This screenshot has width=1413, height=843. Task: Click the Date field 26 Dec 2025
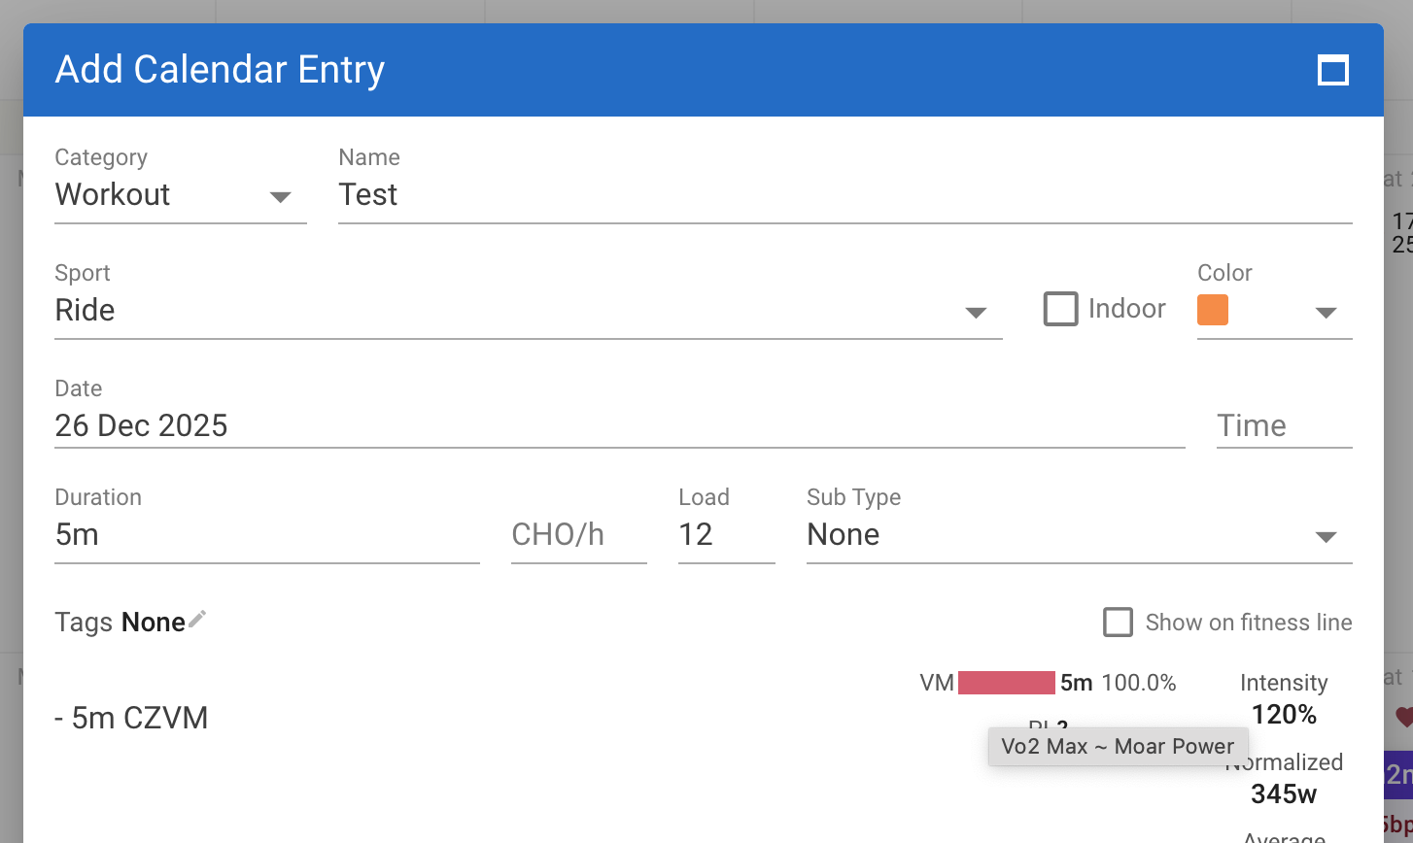tap(619, 426)
